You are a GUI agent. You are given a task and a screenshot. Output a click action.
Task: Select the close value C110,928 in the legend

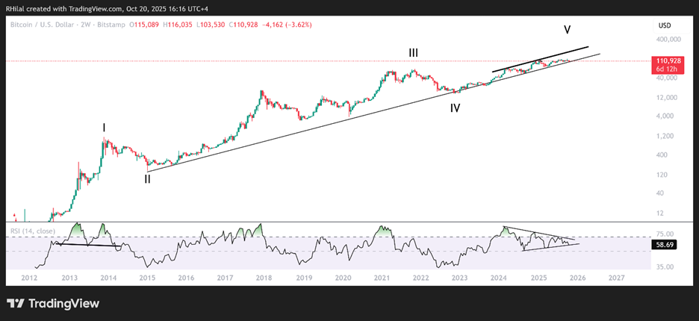pos(244,25)
